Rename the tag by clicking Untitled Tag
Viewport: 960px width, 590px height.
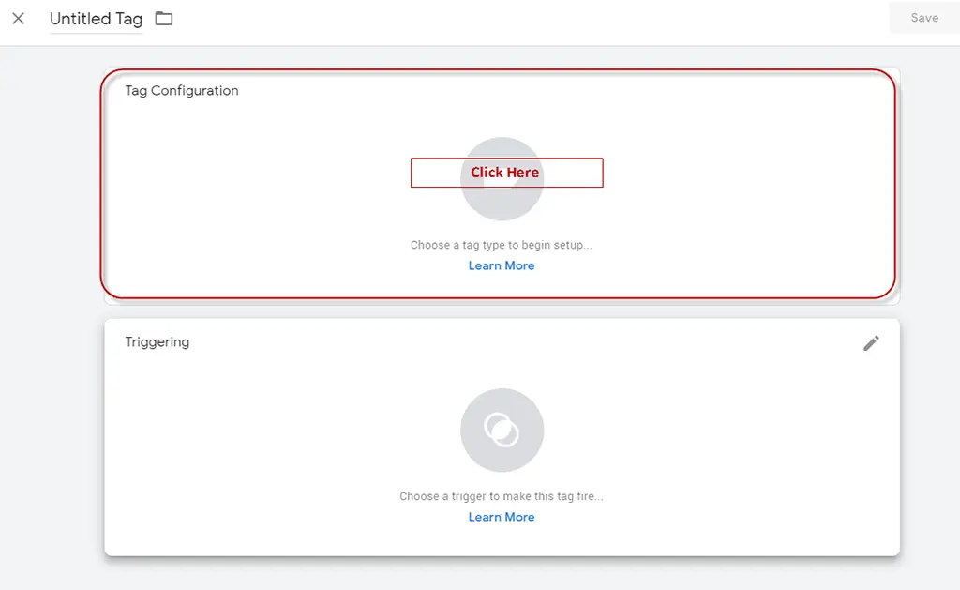[95, 18]
